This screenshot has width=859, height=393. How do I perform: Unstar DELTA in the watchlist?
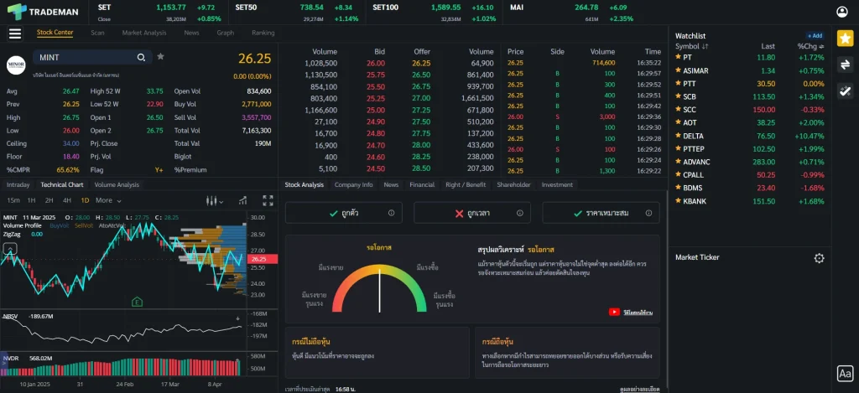point(679,136)
